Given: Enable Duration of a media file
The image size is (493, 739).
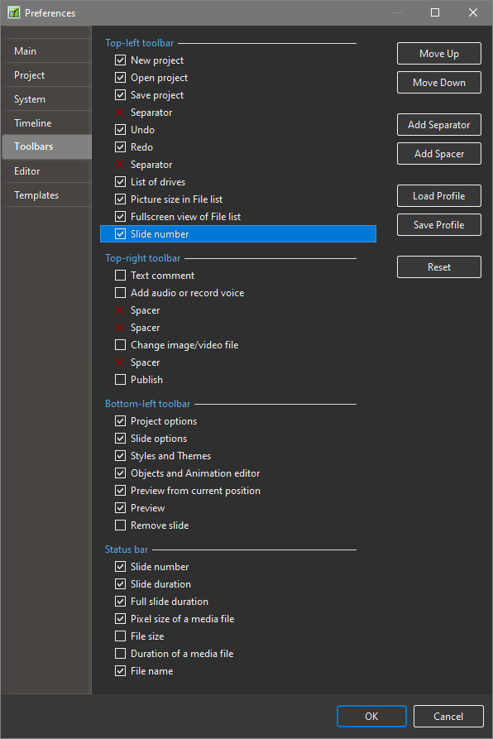Looking at the screenshot, I should click(121, 654).
